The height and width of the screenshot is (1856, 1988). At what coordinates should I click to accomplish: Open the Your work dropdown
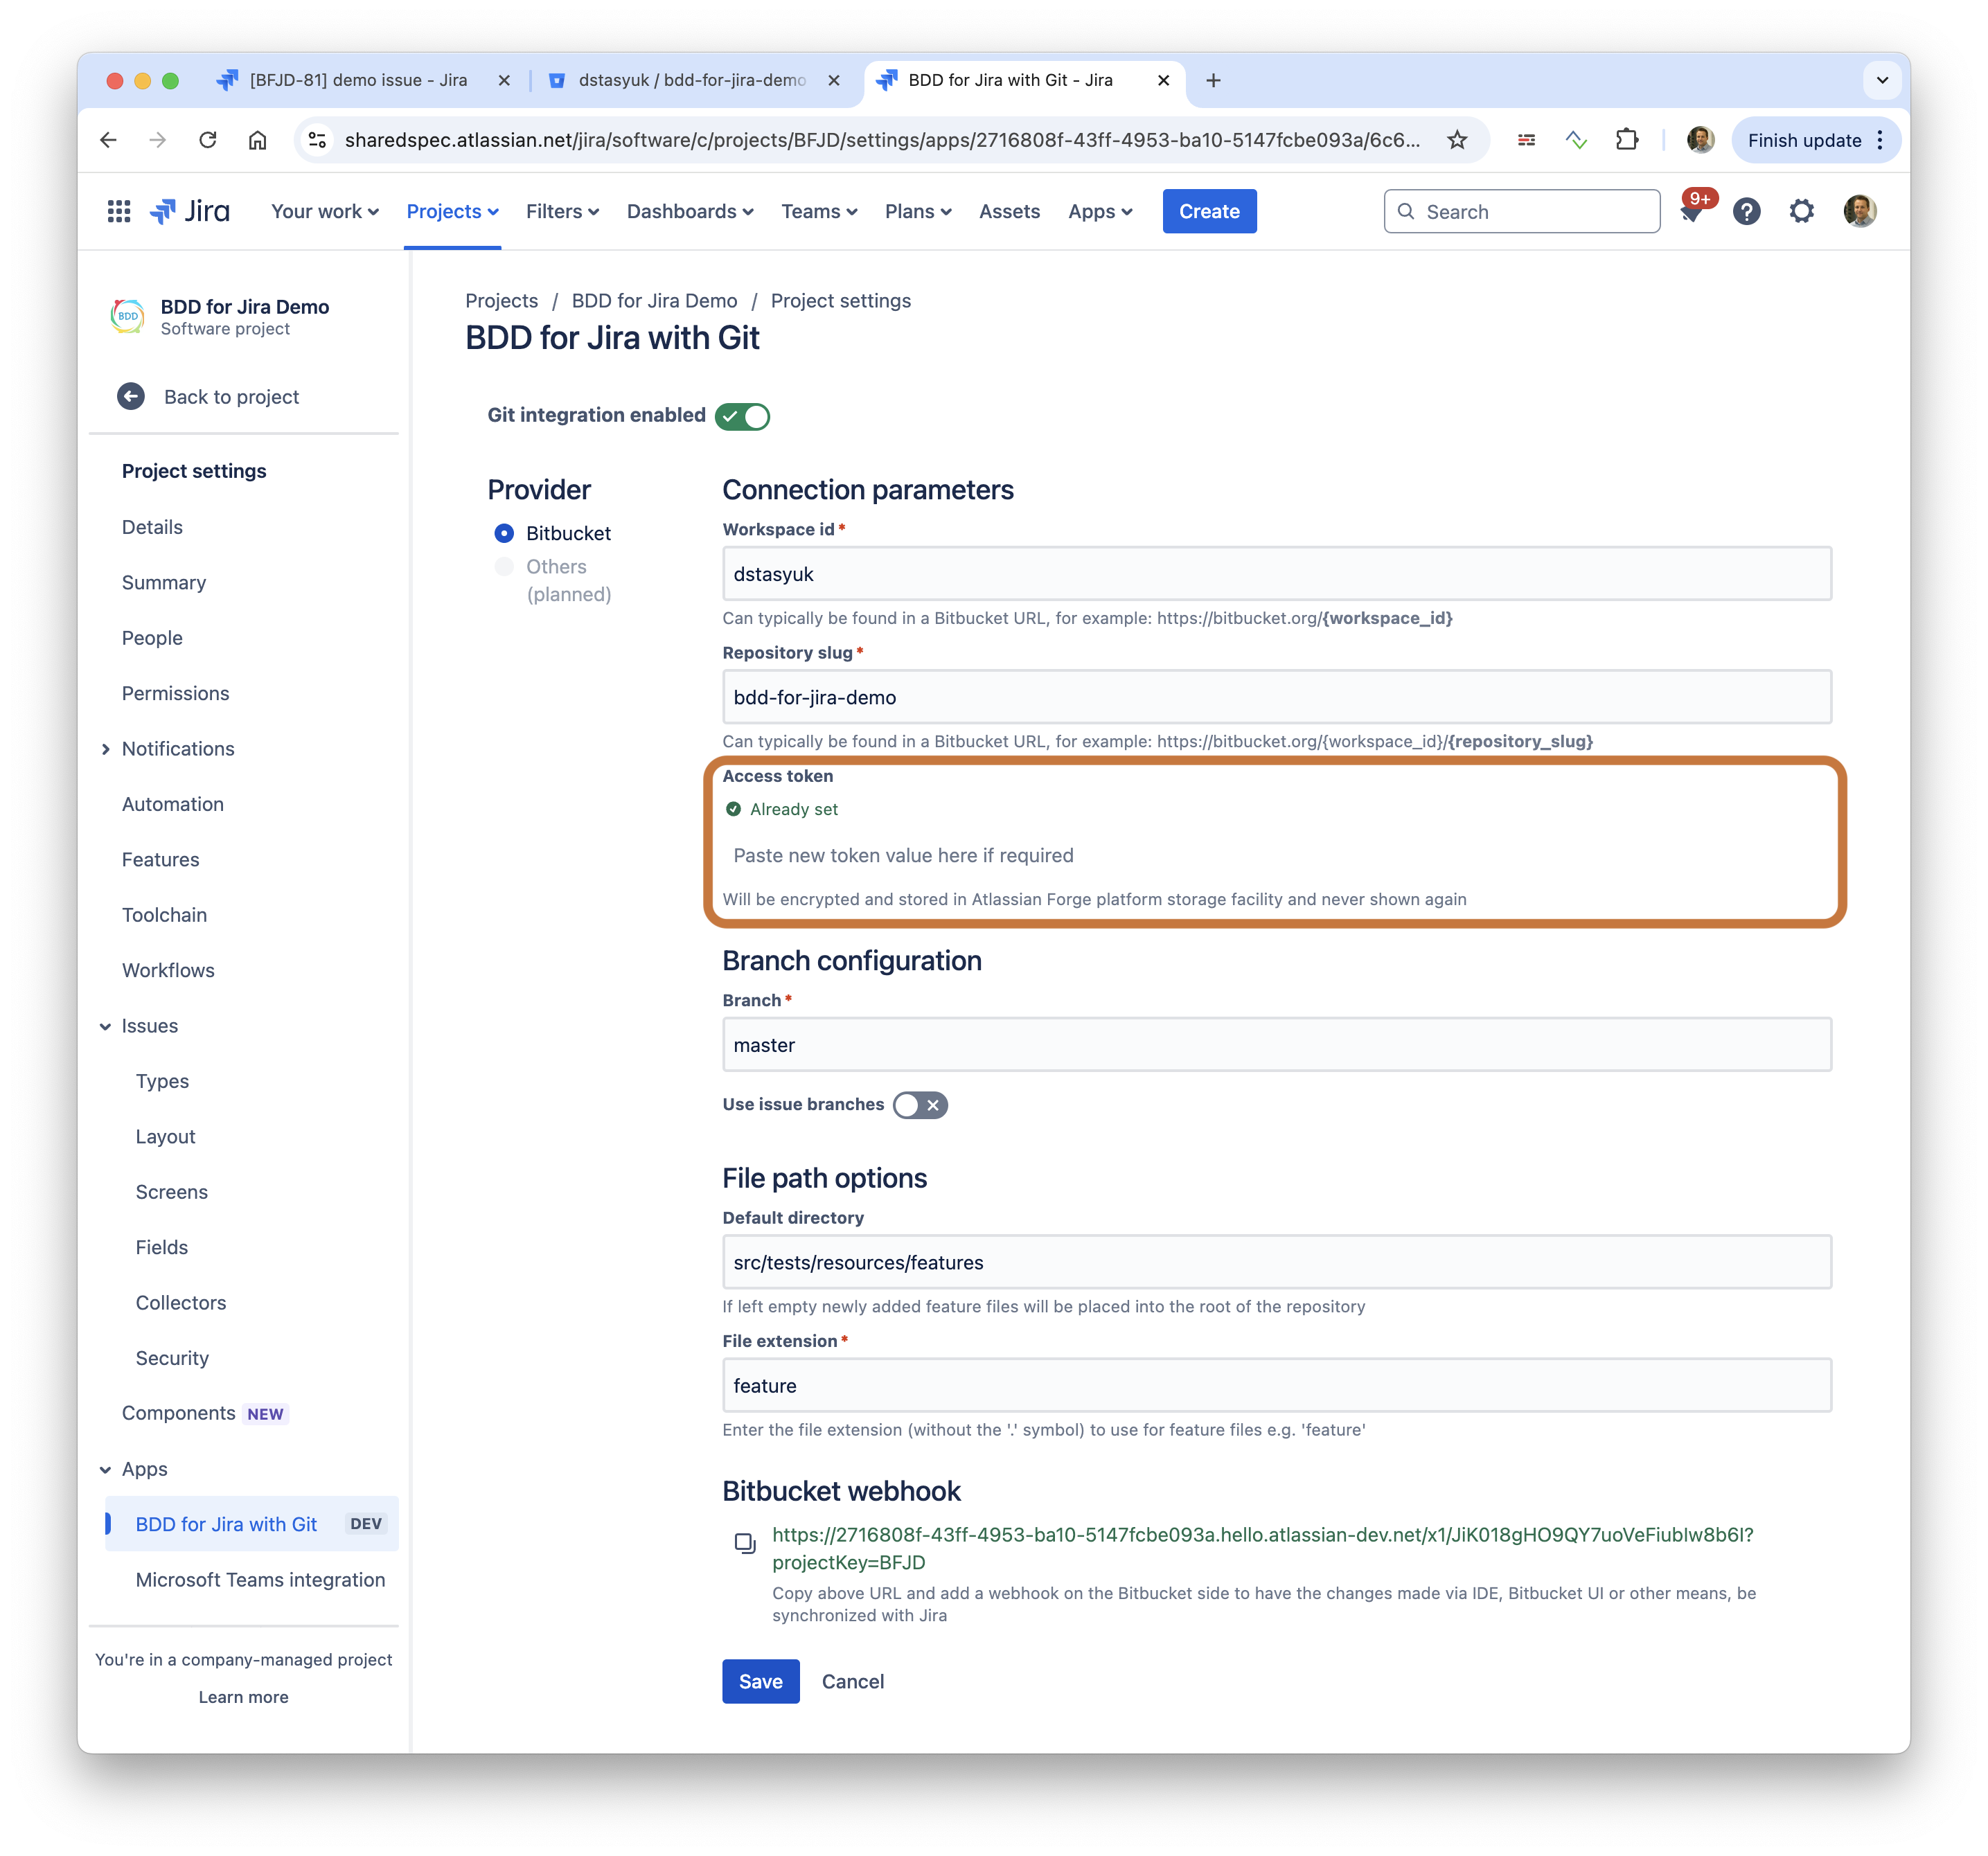point(325,211)
